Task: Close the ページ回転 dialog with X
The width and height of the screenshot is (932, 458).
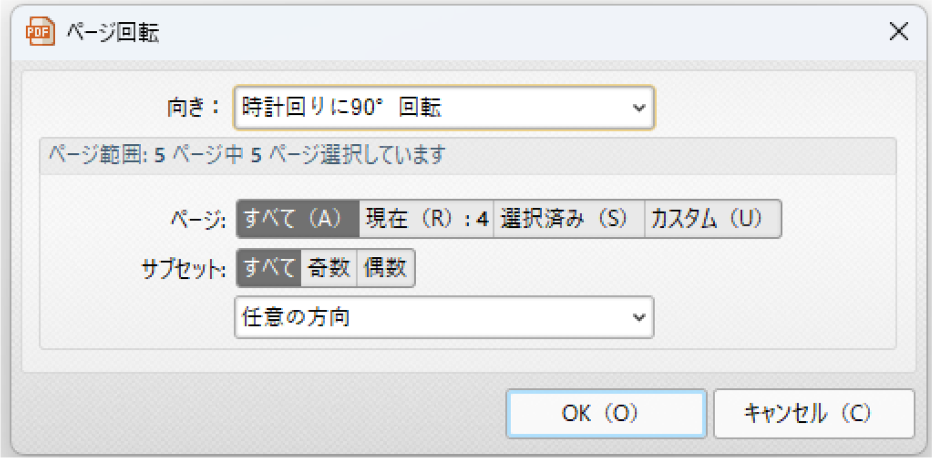Action: (899, 32)
